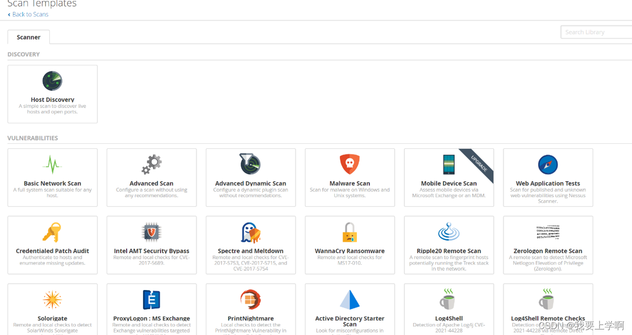632x335 pixels.
Task: Click the WannaCry Ransomware title
Action: (x=350, y=251)
